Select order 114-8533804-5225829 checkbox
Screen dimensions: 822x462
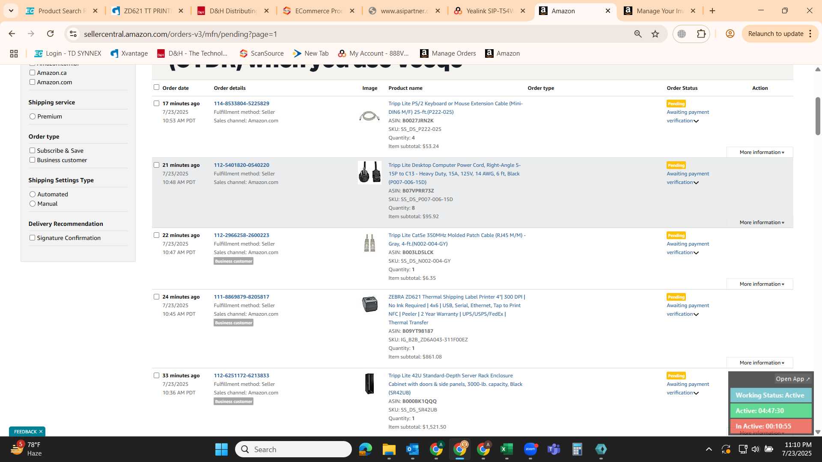point(156,104)
